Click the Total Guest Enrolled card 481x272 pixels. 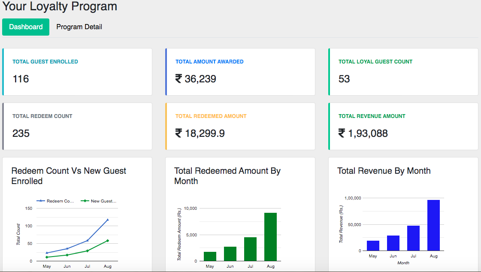pos(77,72)
